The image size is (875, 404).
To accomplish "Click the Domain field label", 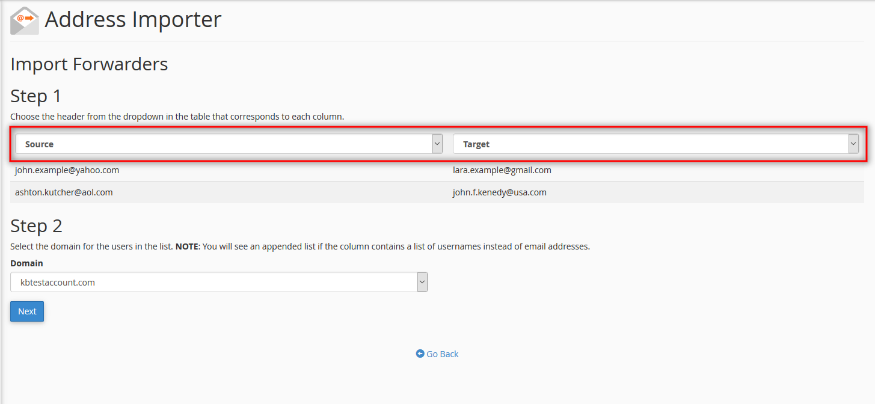I will coord(26,263).
